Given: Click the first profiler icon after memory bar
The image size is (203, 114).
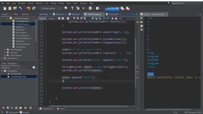Looking at the screenshot, I should pos(122,9).
